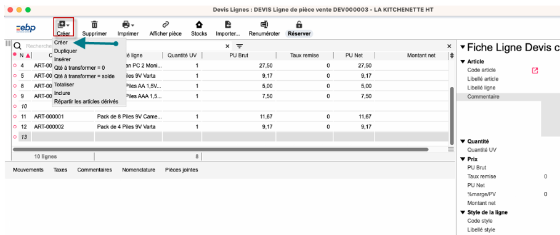Open the filter icon next to search
The image size is (560, 235).
239,46
